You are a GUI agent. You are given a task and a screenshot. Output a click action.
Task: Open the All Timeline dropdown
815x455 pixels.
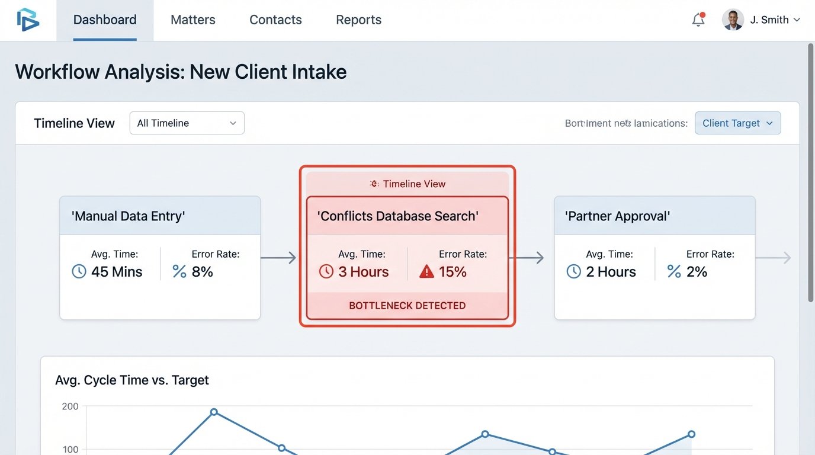click(187, 123)
